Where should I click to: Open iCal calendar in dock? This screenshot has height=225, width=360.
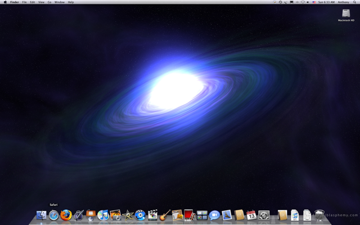(251, 215)
